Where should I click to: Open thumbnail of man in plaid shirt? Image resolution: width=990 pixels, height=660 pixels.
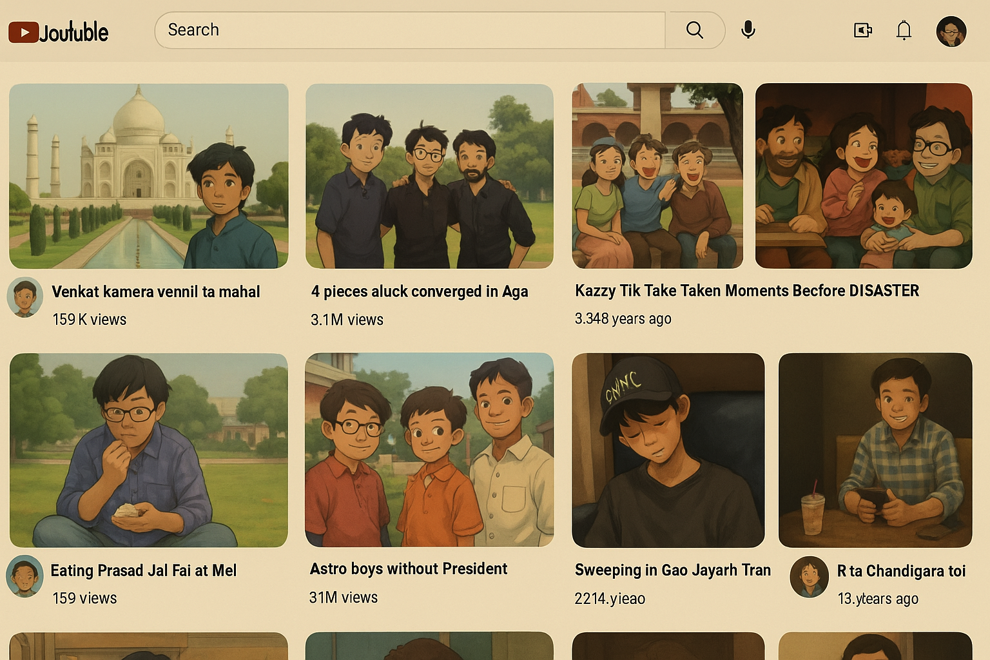(x=875, y=450)
